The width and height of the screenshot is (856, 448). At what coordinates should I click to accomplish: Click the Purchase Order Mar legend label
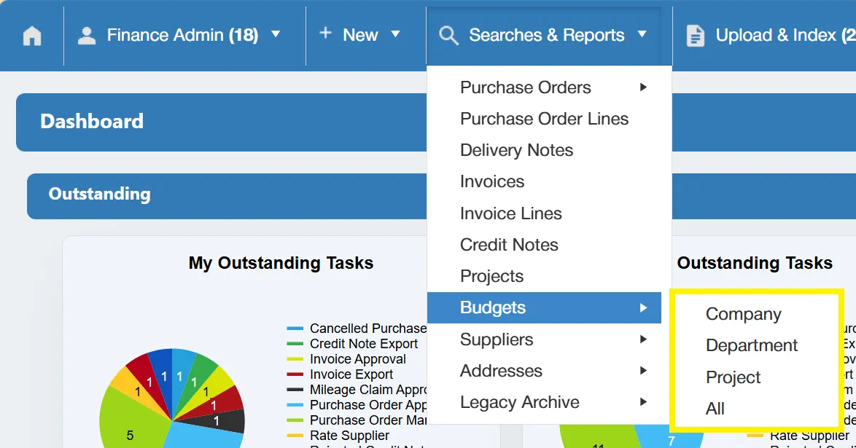coord(368,420)
